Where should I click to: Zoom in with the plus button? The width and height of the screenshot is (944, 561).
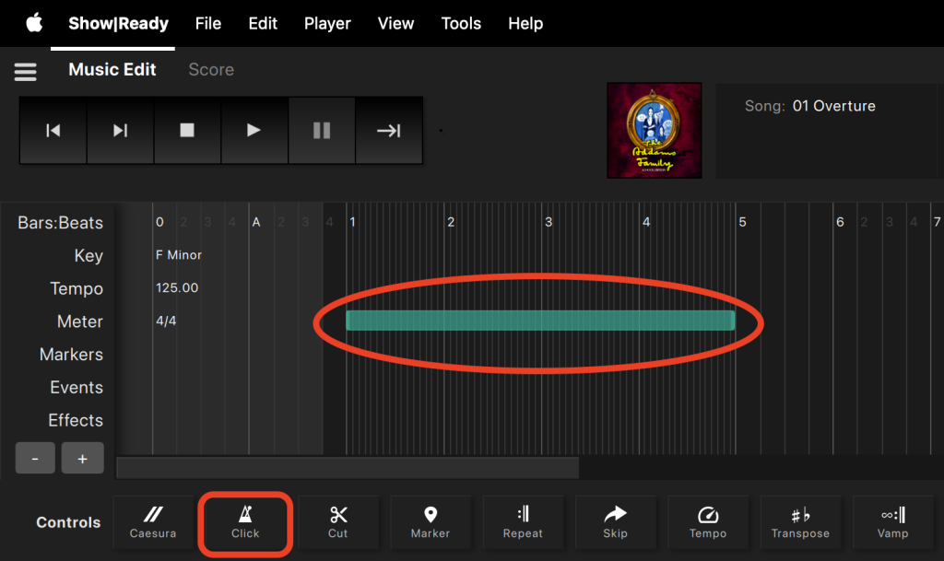tap(82, 458)
